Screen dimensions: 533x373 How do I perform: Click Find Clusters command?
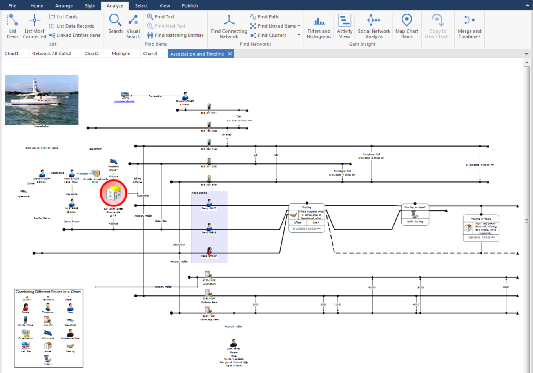pos(268,35)
